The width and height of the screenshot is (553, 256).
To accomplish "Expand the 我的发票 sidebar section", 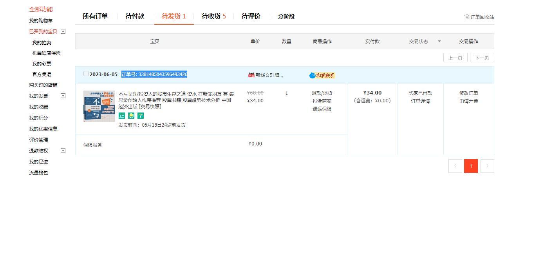I will pyautogui.click(x=63, y=96).
